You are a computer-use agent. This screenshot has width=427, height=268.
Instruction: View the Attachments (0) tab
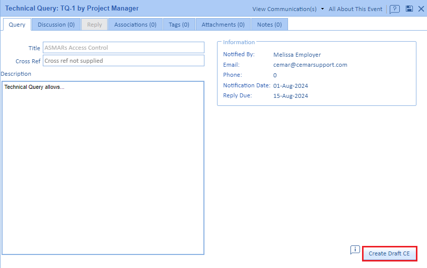point(223,25)
